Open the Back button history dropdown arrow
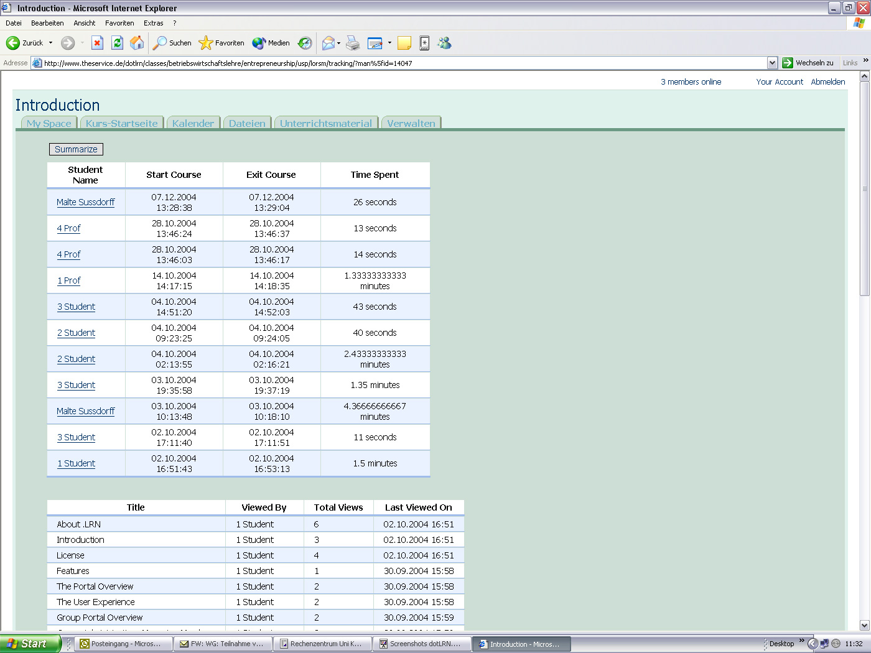The height and width of the screenshot is (653, 871). point(51,43)
